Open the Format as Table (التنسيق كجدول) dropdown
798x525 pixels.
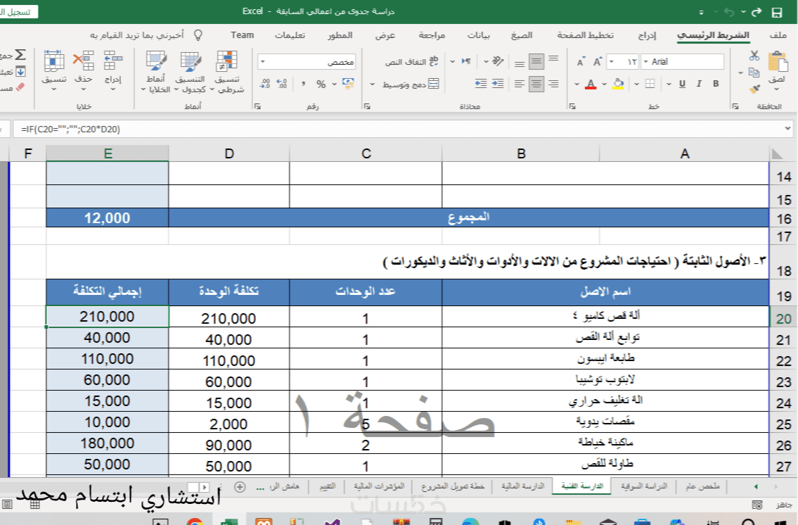coord(190,72)
